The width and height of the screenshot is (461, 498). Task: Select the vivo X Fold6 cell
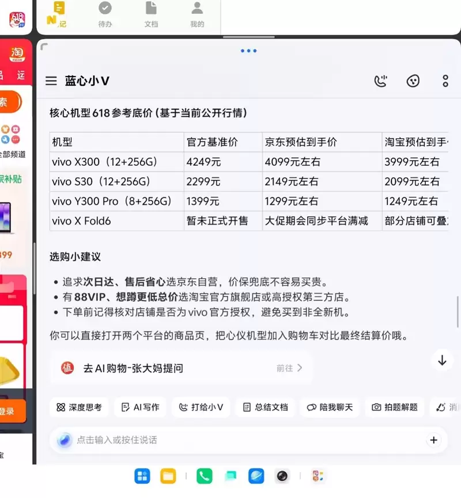[x=116, y=221]
